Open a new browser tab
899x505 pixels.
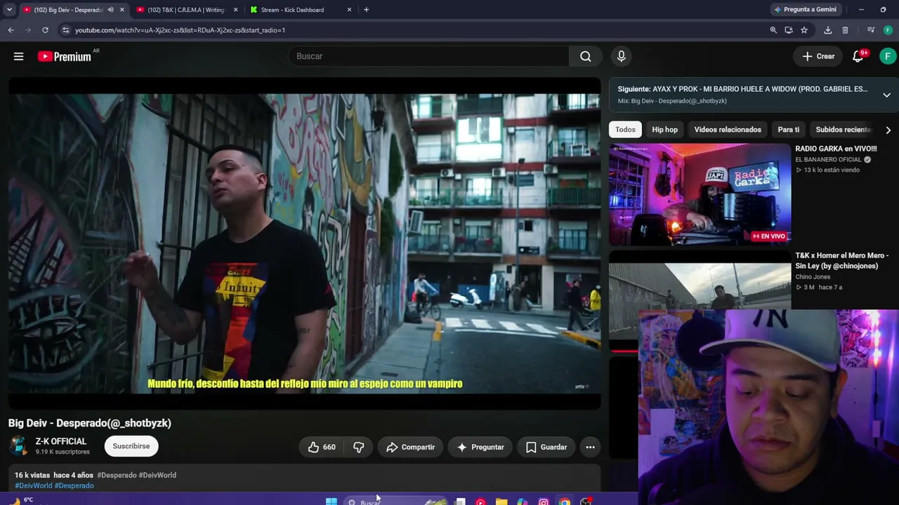pos(366,10)
